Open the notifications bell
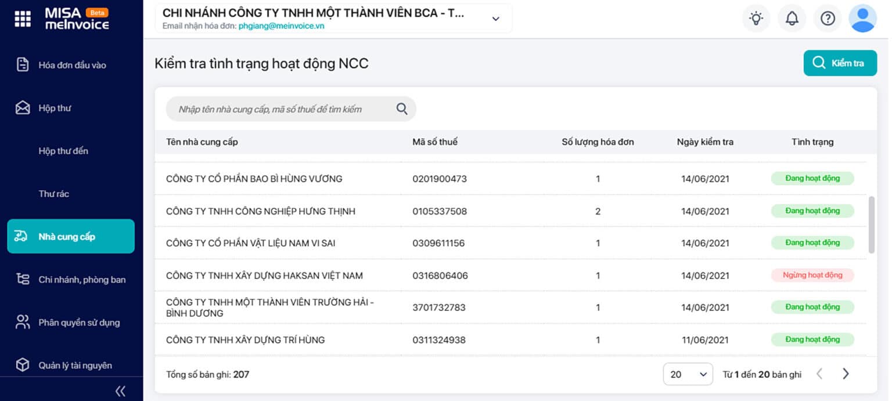 [792, 19]
